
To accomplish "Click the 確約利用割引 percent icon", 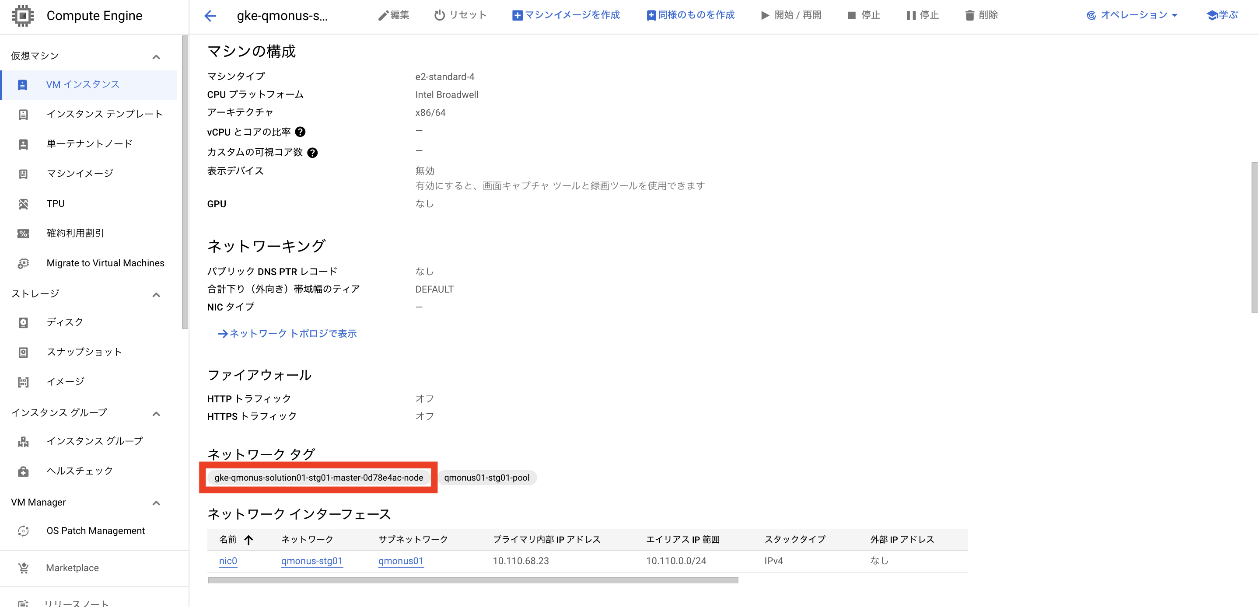I will [x=23, y=234].
